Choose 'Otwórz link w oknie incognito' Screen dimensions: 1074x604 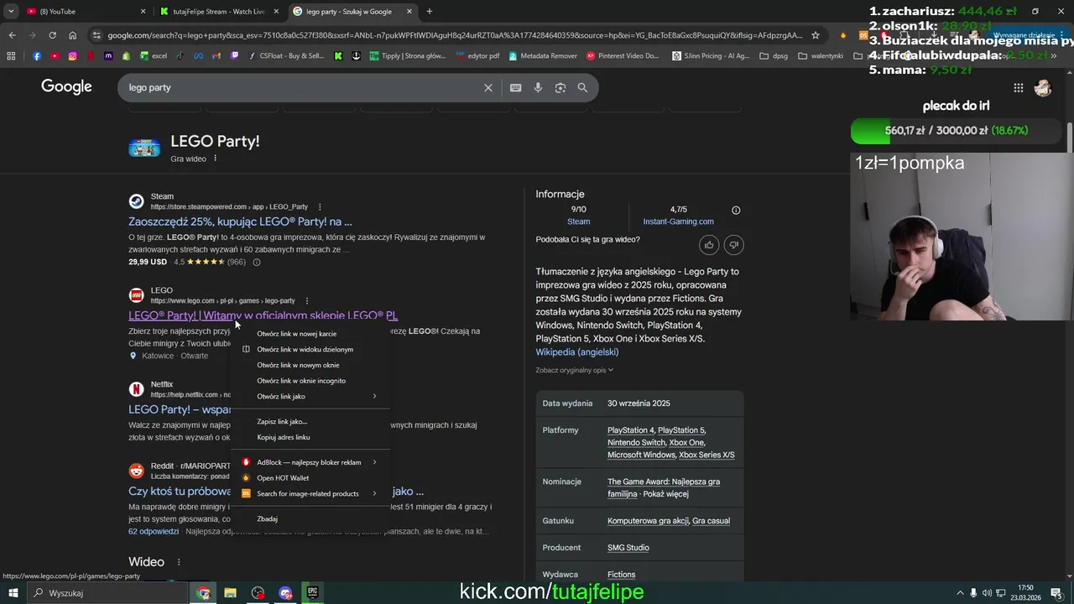point(310,381)
